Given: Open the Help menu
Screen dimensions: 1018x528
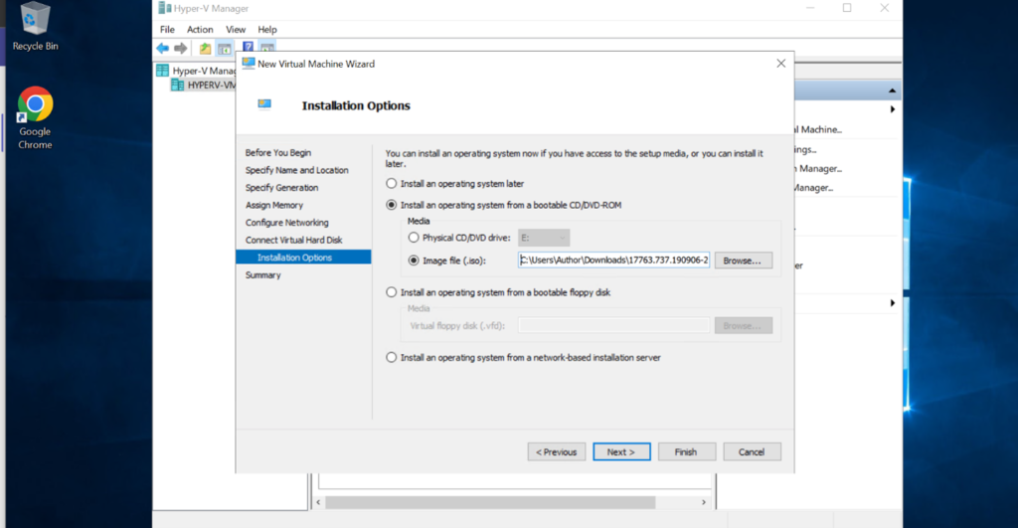Looking at the screenshot, I should [267, 29].
